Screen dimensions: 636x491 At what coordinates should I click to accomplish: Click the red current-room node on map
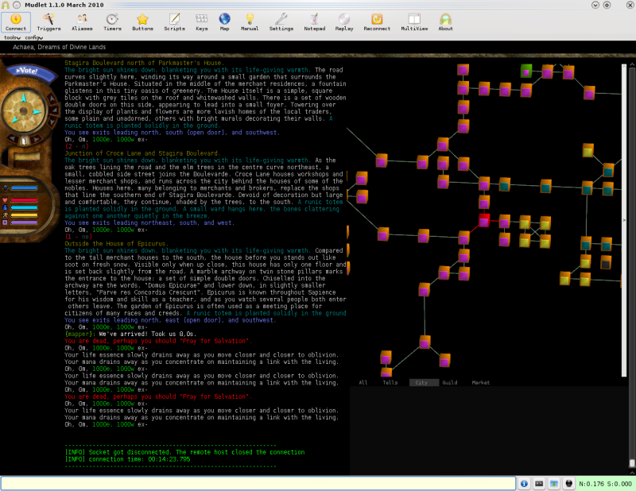coord(484,220)
